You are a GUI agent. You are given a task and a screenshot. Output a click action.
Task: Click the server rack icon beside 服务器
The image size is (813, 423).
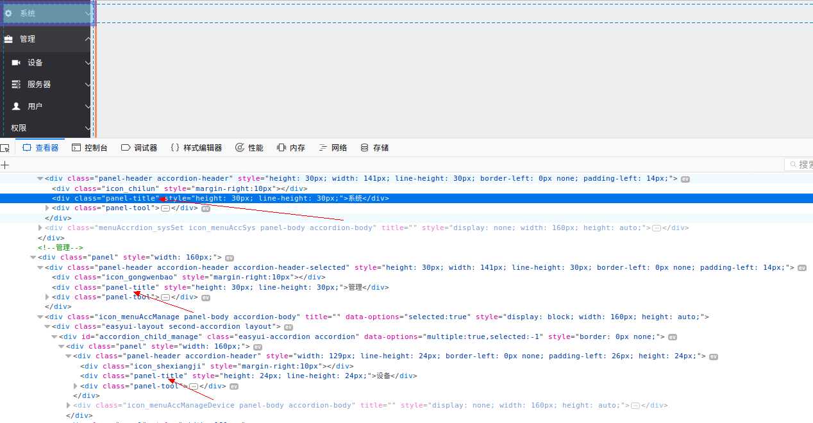click(x=16, y=84)
